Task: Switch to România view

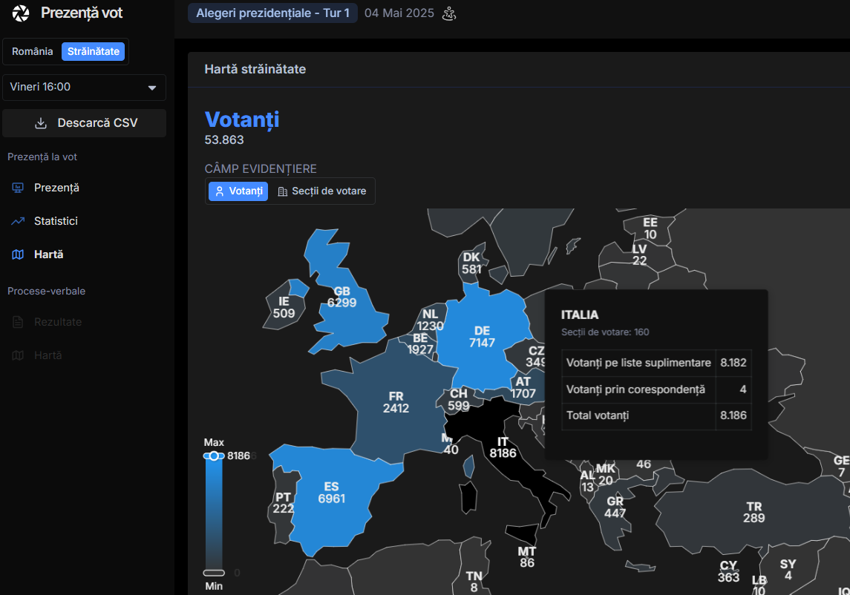Action: [x=33, y=51]
